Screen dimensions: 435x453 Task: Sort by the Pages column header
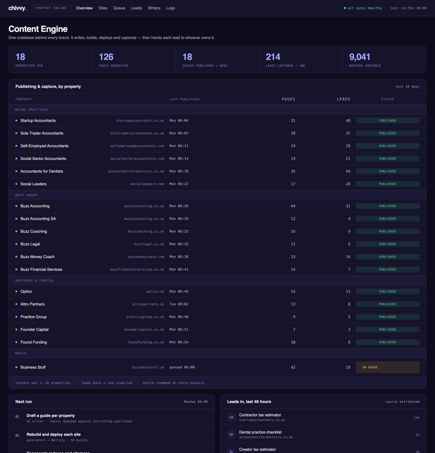[288, 99]
